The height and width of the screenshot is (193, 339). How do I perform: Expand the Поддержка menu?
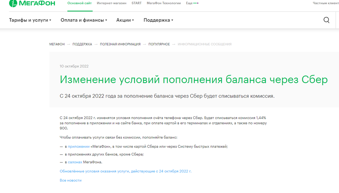[x=158, y=20]
